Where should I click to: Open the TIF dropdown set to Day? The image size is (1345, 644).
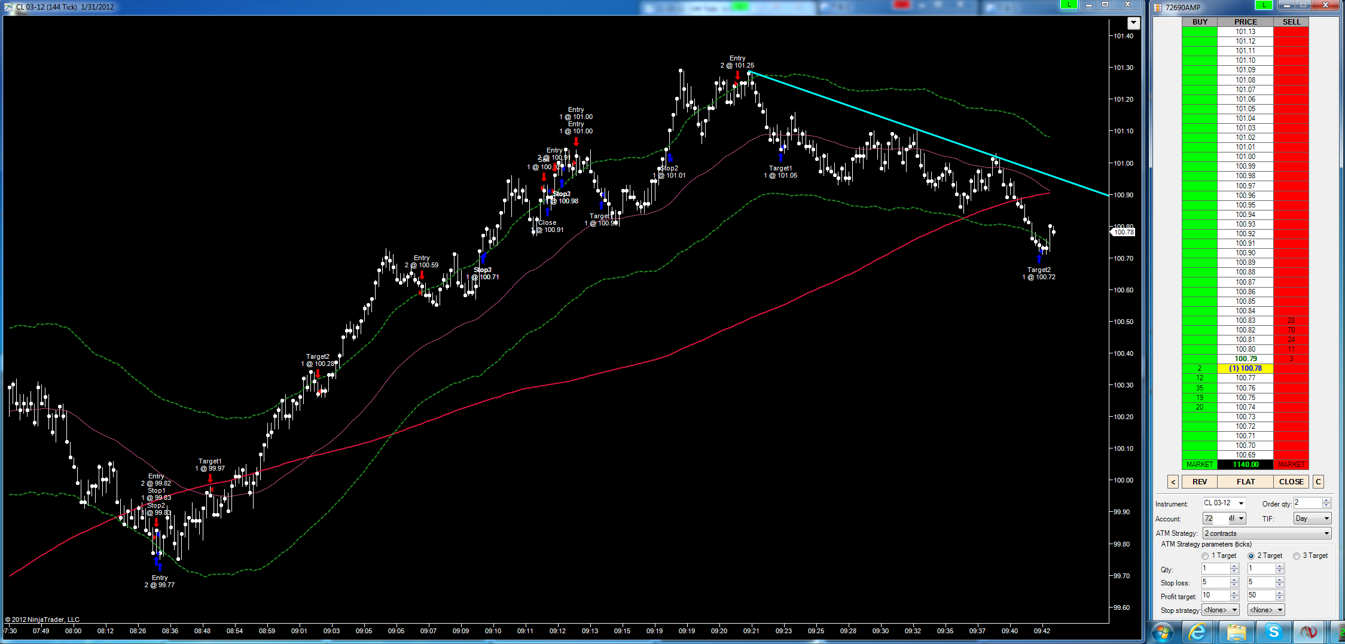(1313, 518)
